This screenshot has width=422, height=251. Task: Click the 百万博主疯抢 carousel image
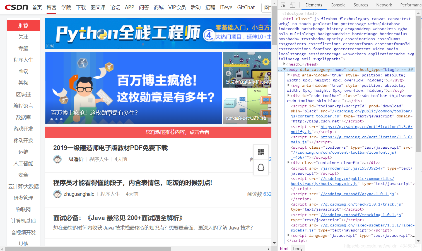click(133, 88)
